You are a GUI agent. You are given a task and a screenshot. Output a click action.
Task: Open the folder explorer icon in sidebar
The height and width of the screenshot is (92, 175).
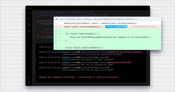pos(29,13)
